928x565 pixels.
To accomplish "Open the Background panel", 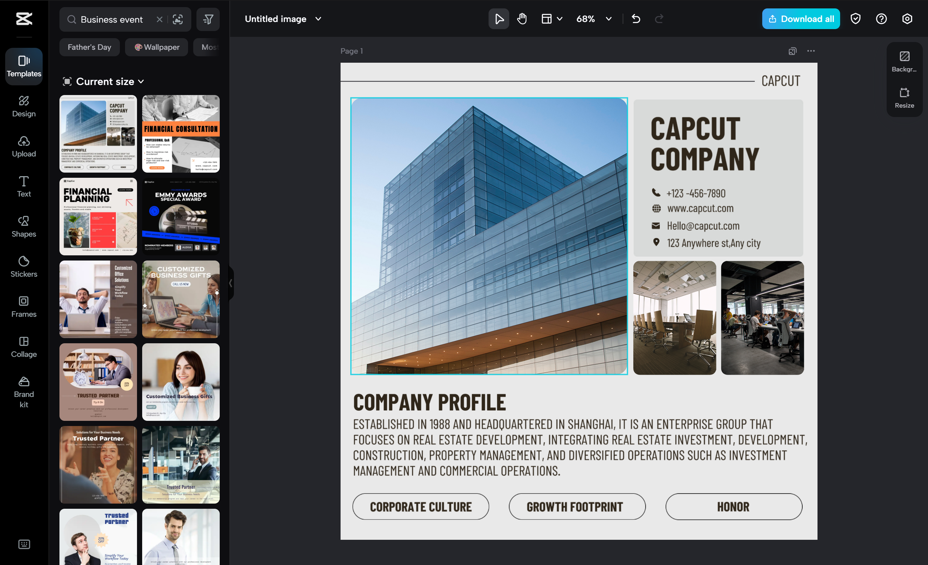I will 904,61.
